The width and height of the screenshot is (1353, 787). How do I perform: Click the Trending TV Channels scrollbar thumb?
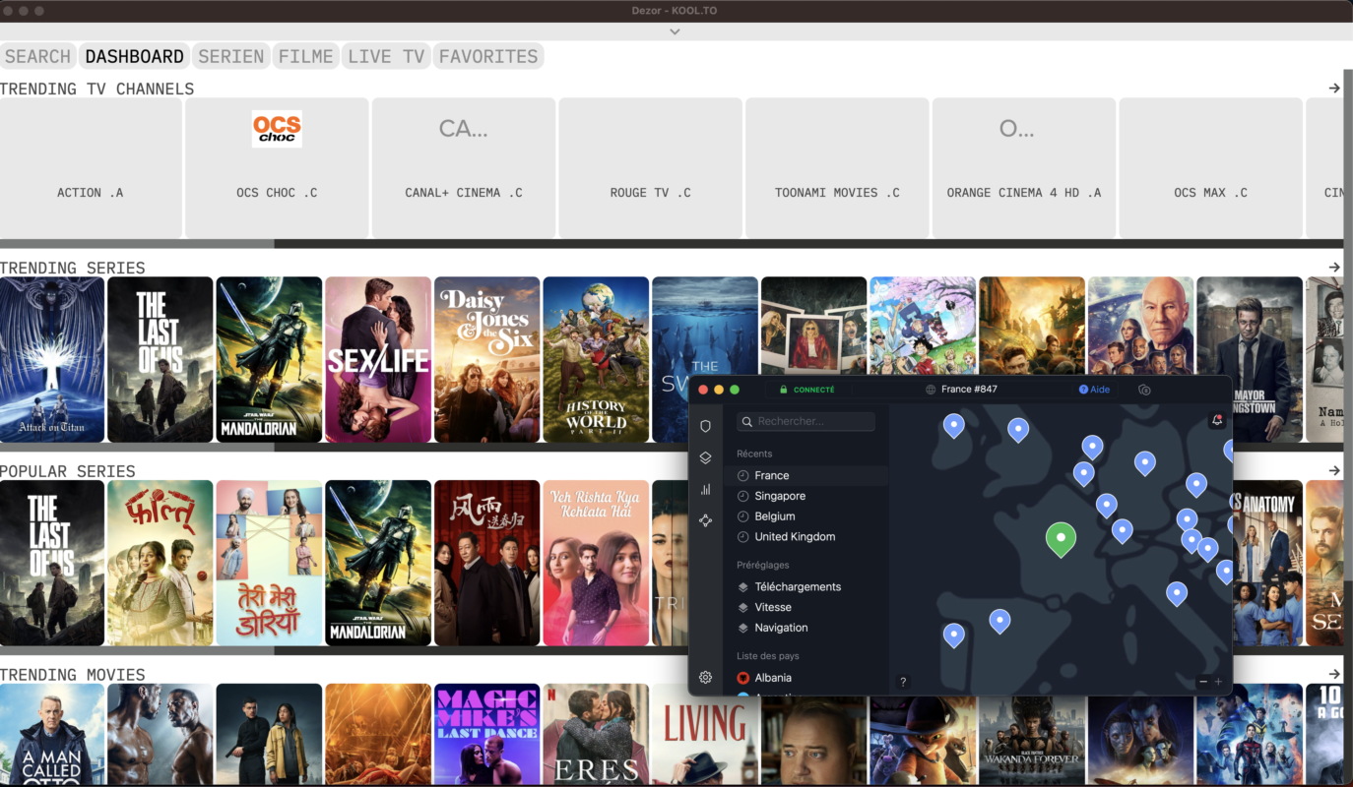click(137, 243)
